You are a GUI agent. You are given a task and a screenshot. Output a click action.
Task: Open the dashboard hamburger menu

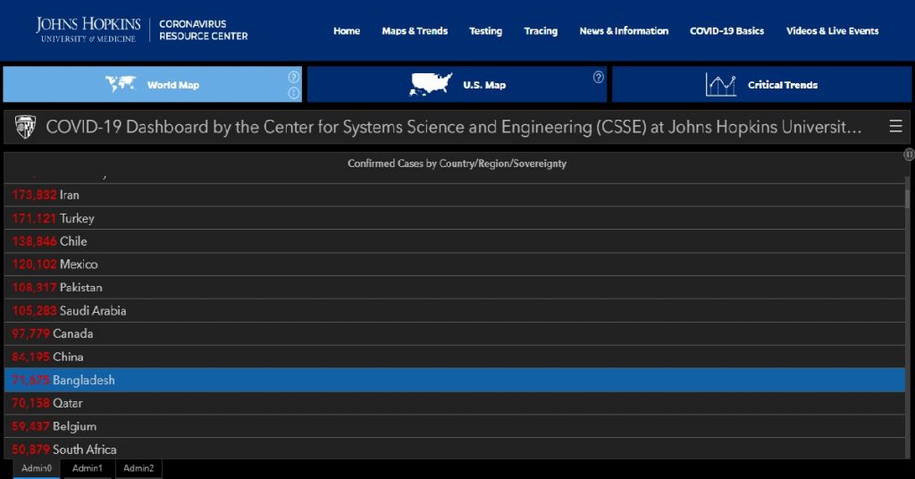click(x=895, y=127)
